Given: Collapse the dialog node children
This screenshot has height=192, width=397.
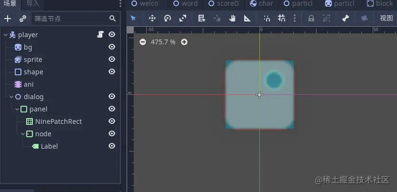Looking at the screenshot, I should coord(11,97).
